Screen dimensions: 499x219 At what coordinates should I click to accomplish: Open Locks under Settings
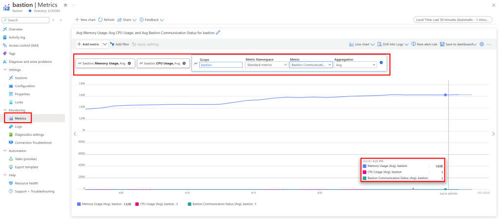(x=19, y=102)
